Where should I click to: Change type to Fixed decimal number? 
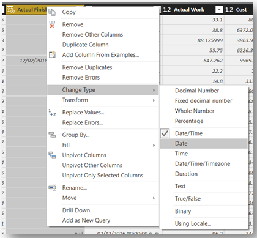204,101
